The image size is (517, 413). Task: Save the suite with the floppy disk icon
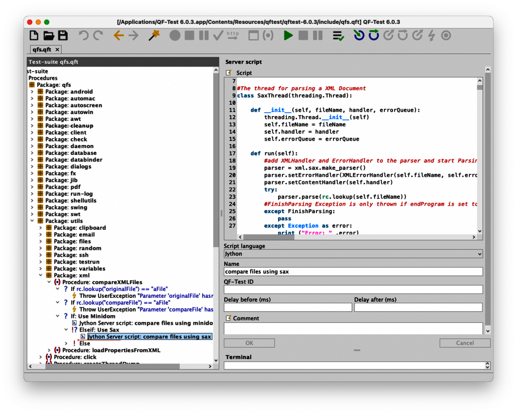coord(63,35)
